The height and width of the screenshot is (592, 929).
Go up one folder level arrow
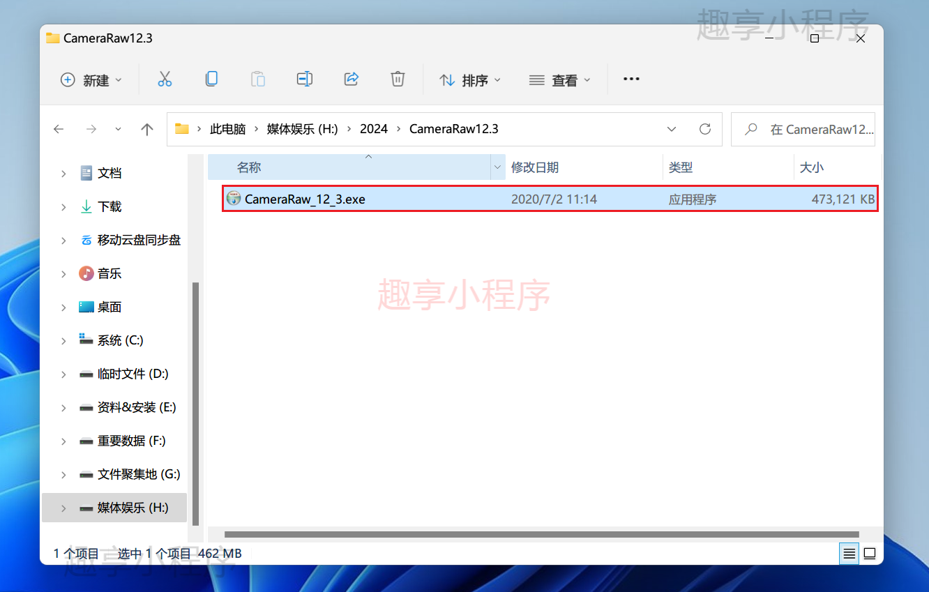(x=146, y=129)
